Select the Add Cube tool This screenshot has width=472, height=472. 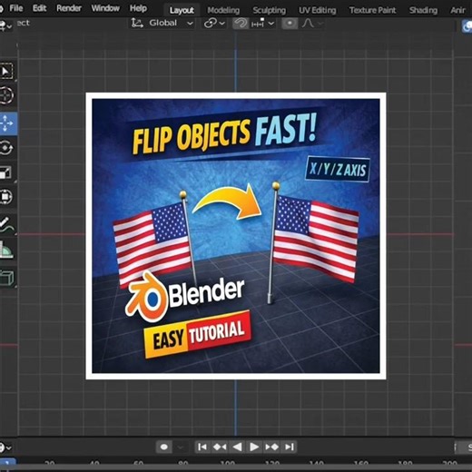tap(6, 277)
